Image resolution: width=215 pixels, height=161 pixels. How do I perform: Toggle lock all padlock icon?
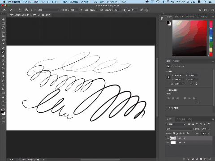188,133
